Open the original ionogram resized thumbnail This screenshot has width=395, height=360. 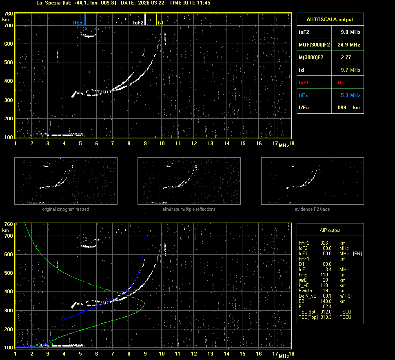(x=66, y=181)
